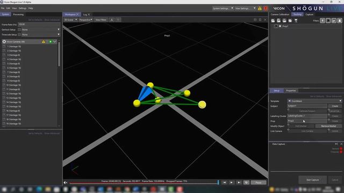Toggle checkbox for camera 17 (Vantage 16)

pos(4,115)
